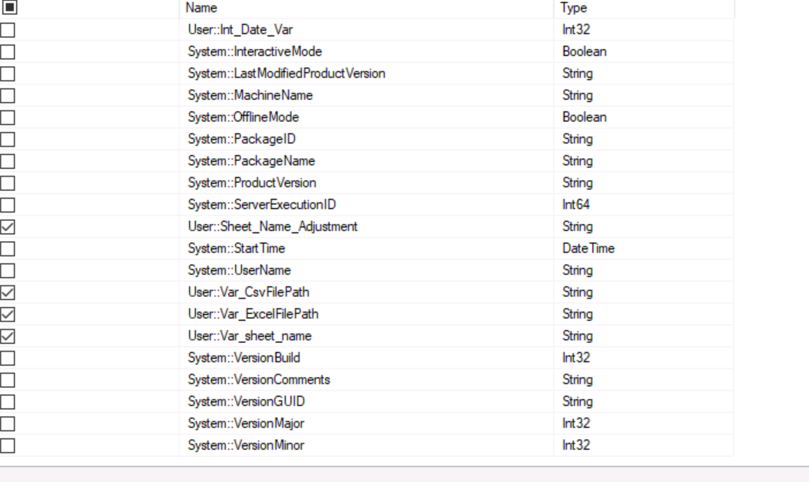
Task: Uncheck the User::Var_CsvFilePath checkbox
Action: pos(8,292)
